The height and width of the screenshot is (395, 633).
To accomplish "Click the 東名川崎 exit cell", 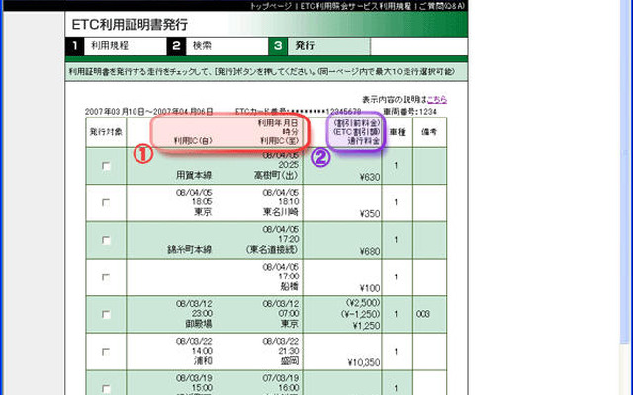I will [281, 212].
